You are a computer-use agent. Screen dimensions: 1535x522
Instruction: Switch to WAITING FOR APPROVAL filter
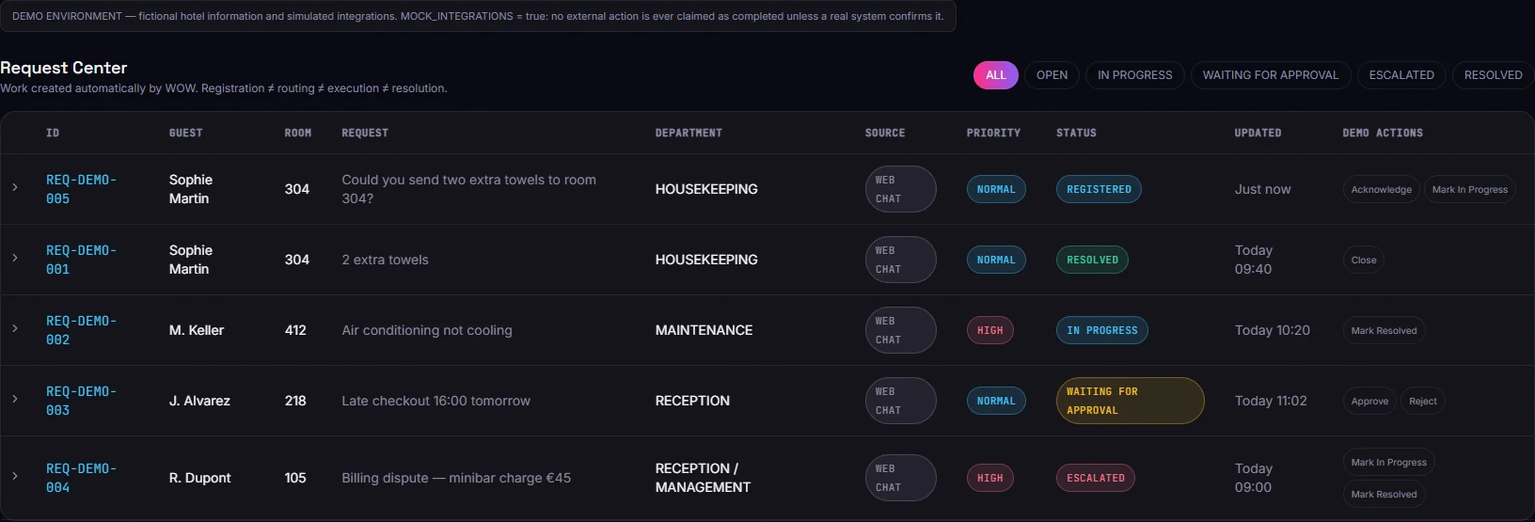coord(1270,75)
